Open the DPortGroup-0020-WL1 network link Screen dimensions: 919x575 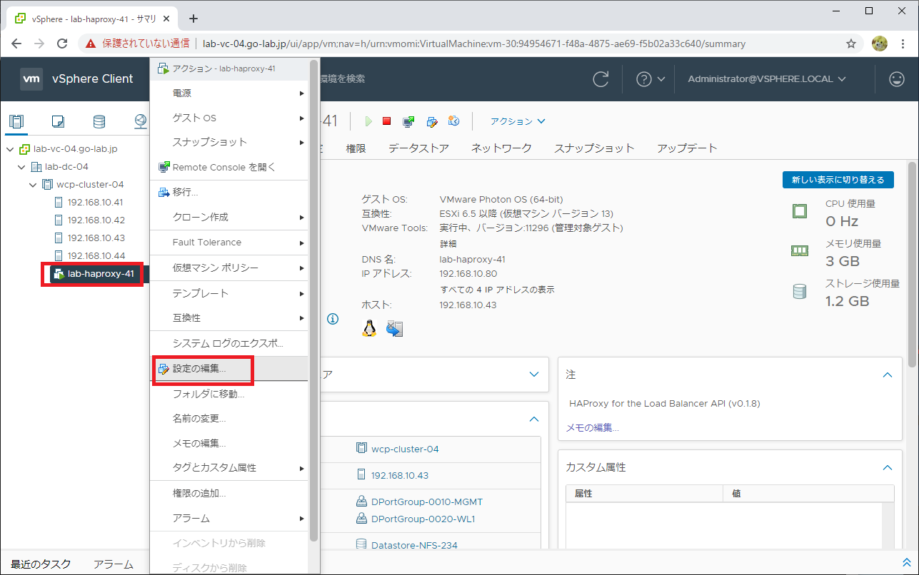(x=423, y=519)
